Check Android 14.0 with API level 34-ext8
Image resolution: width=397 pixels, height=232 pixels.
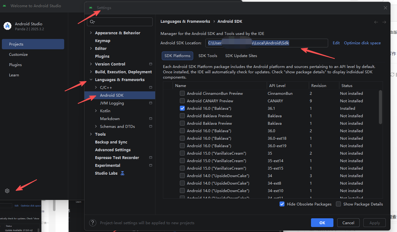tap(182, 183)
